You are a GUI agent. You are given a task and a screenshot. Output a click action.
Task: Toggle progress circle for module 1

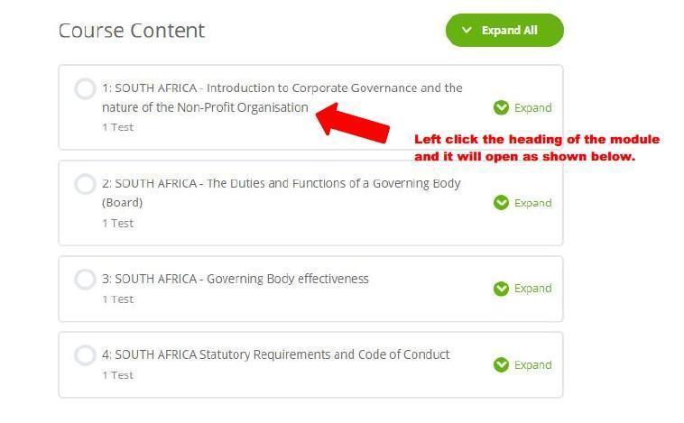85,89
